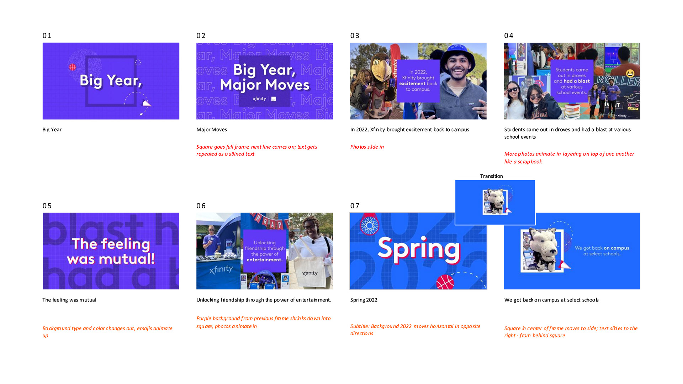Image resolution: width=683 pixels, height=384 pixels.
Task: Click the frame number 01 label
Action: pos(47,36)
